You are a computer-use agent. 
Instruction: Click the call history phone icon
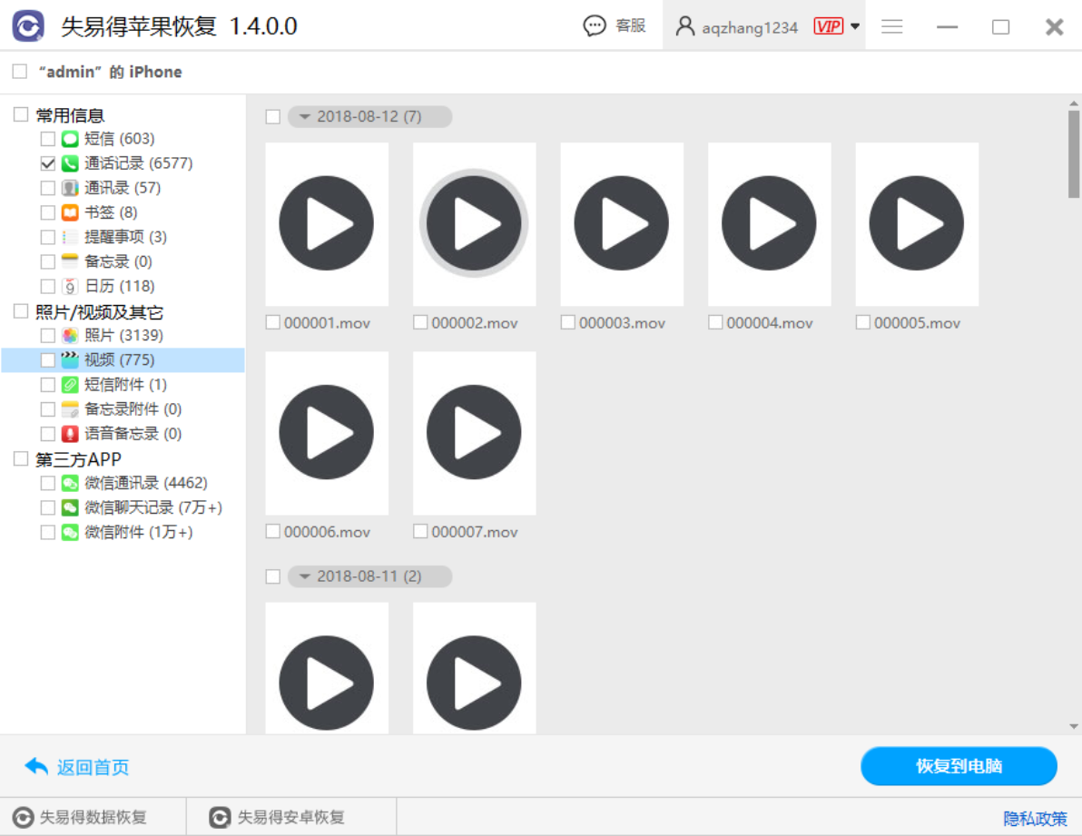point(70,163)
